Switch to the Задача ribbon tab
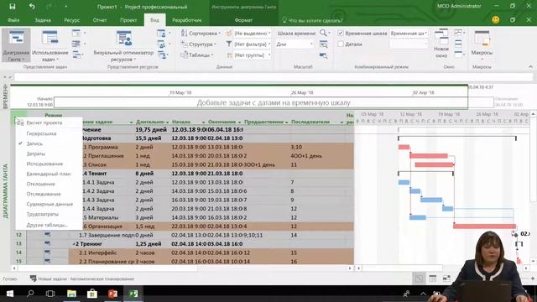 point(43,20)
